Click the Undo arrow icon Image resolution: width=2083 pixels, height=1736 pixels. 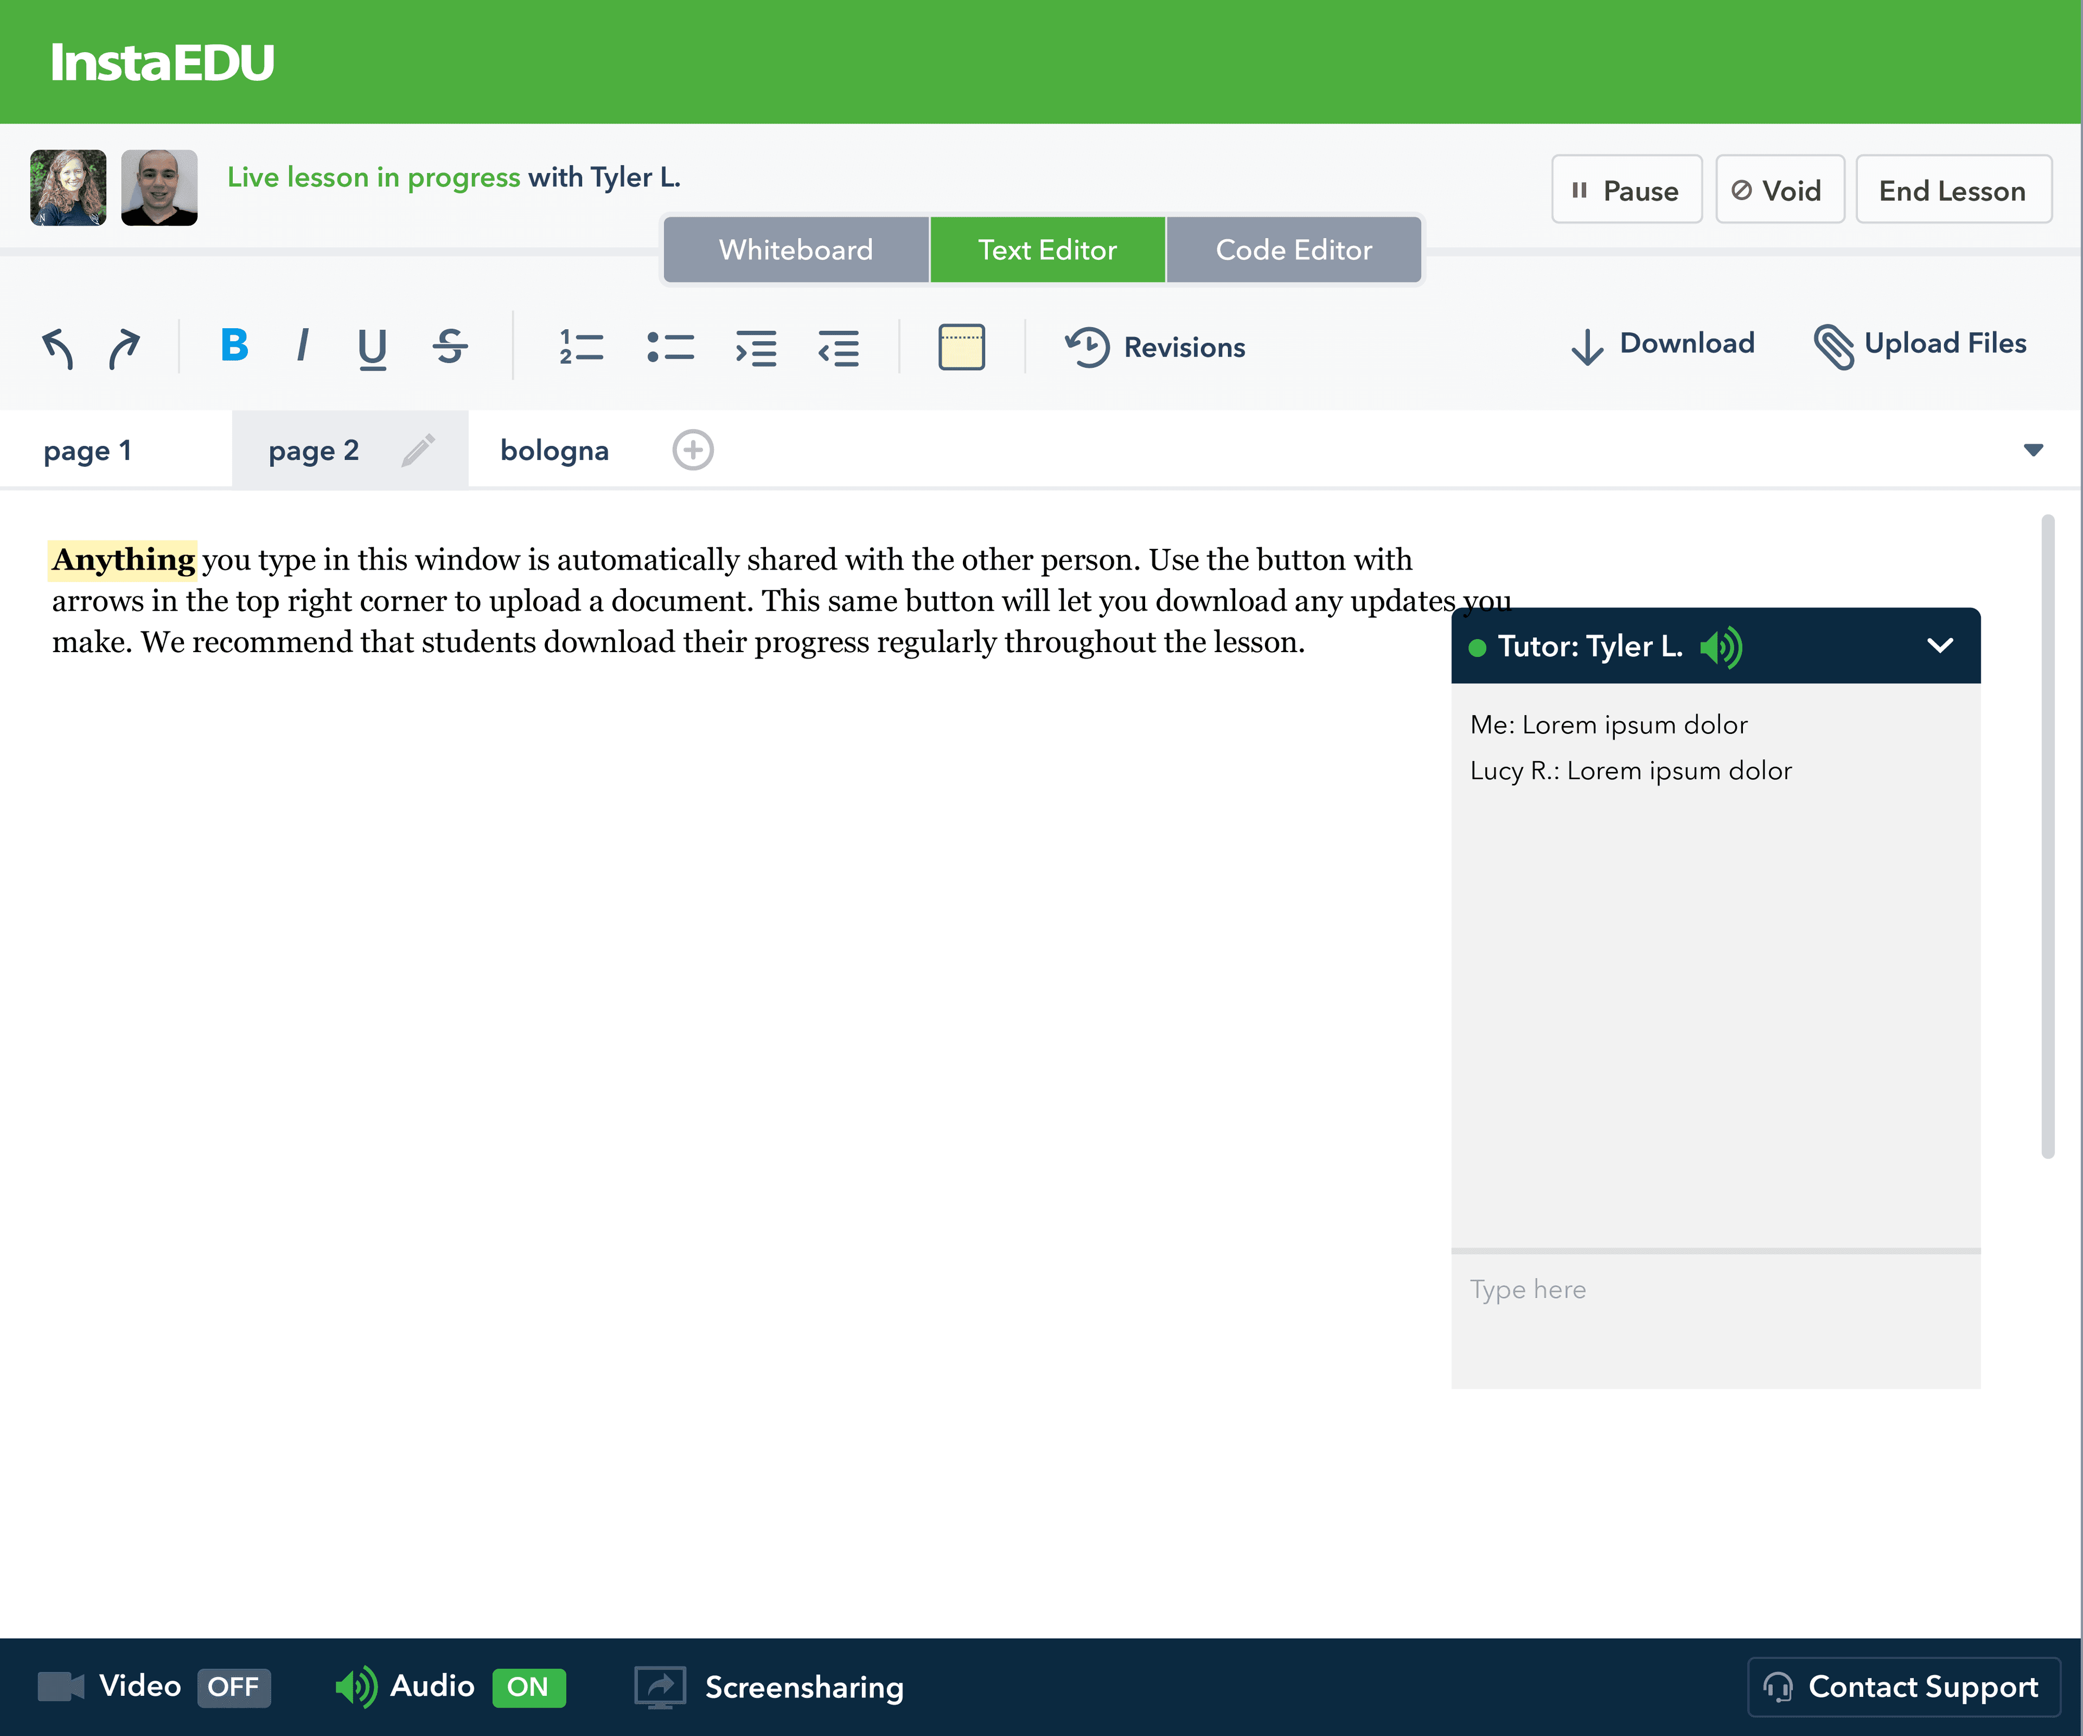tap(59, 347)
